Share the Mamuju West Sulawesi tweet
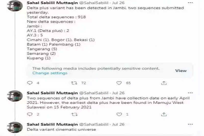Image resolution: width=204 pixels, height=136 pixels. tap(164, 114)
